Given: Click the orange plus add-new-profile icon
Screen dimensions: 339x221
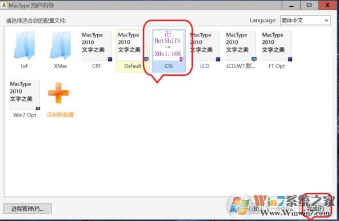Looking at the screenshot, I should [x=58, y=93].
